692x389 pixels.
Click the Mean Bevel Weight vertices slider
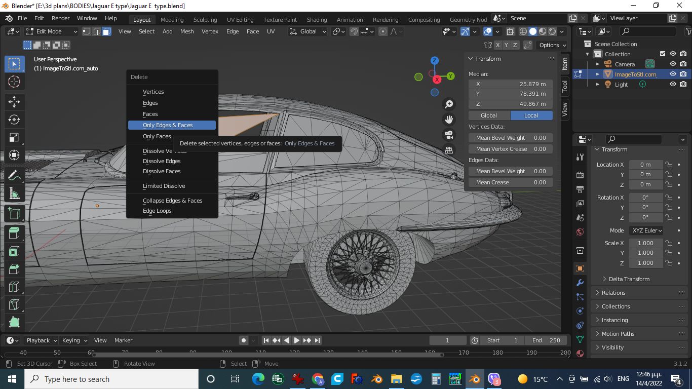click(510, 138)
